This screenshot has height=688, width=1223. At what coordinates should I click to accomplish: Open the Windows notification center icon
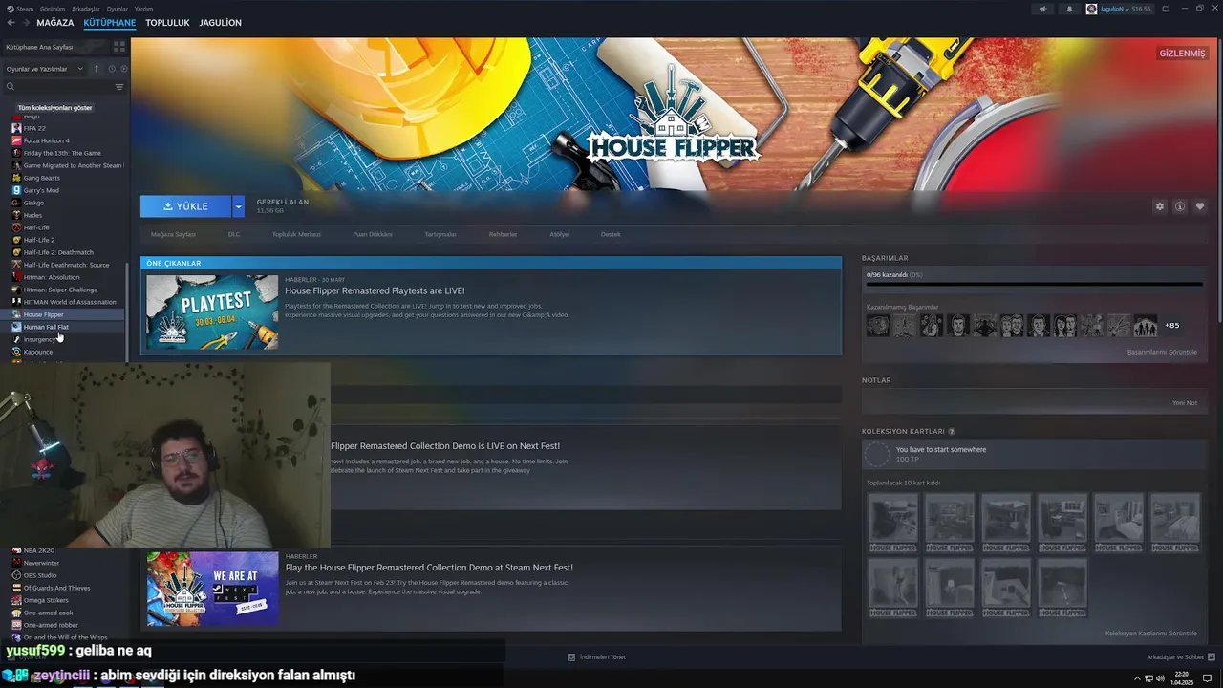click(1207, 678)
